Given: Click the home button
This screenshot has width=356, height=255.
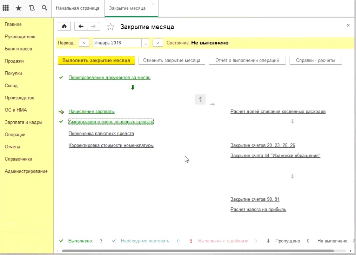Looking at the screenshot, I should pyautogui.click(x=64, y=27).
